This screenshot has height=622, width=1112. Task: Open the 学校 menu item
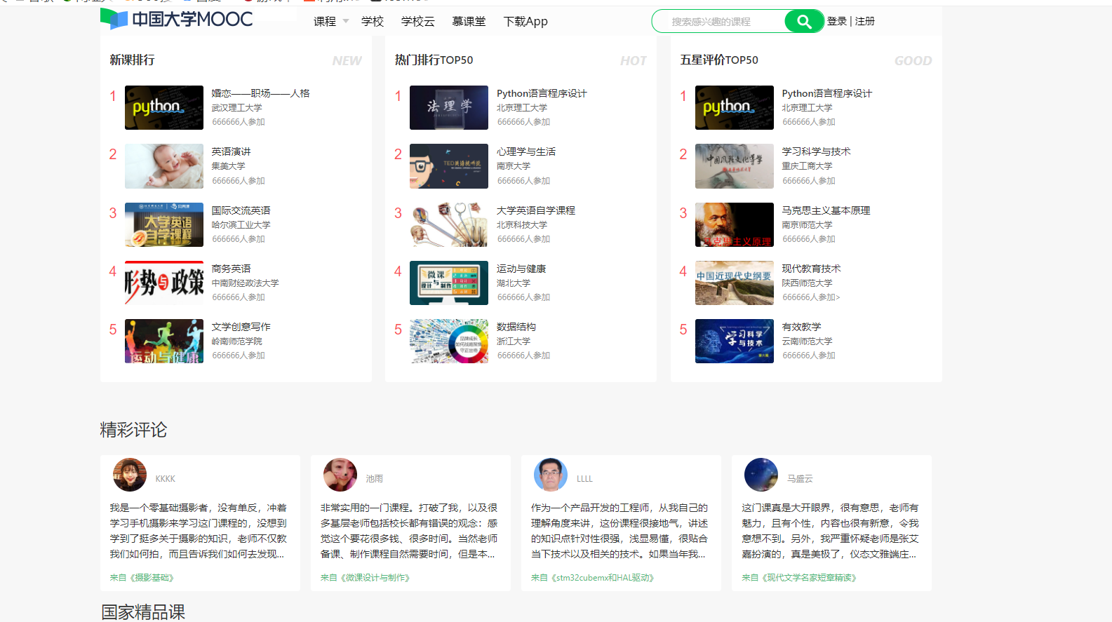pyautogui.click(x=373, y=22)
